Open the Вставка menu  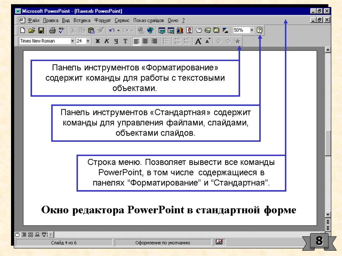coord(82,20)
